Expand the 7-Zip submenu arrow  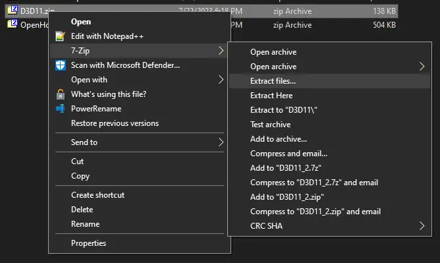point(221,51)
